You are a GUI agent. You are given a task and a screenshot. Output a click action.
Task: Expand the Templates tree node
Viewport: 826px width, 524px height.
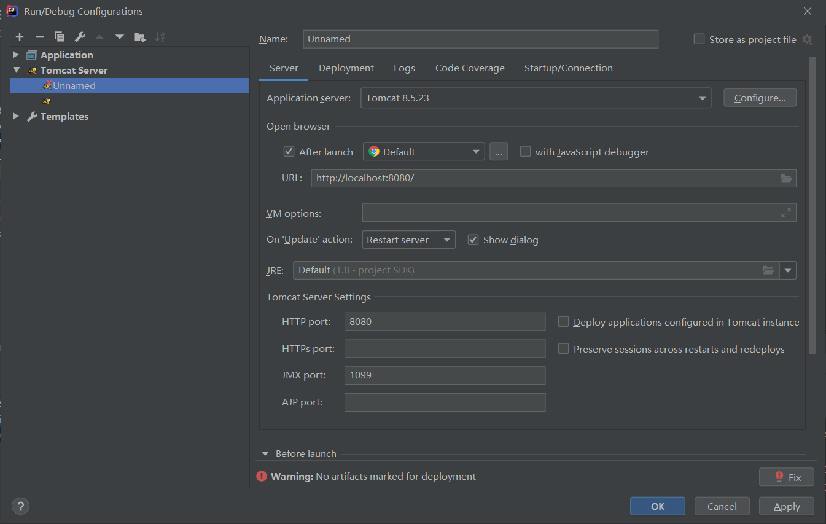pos(17,116)
